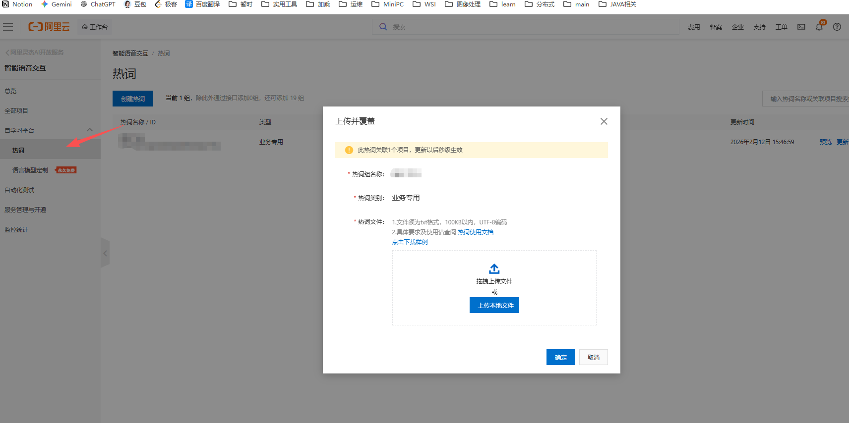Open the 工作台 workbench button
Viewport: 849px width, 423px height.
tap(95, 27)
